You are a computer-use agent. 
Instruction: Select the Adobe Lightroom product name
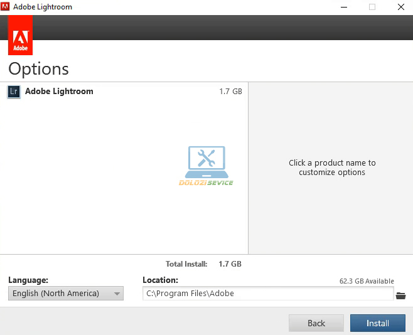tap(59, 92)
